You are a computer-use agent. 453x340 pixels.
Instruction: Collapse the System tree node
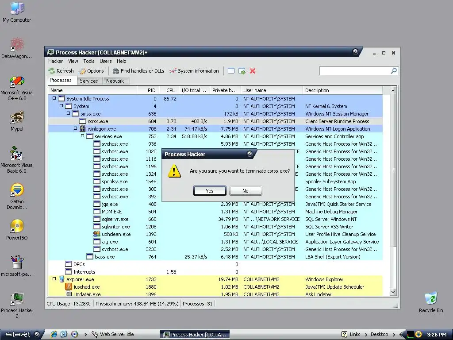coord(61,106)
